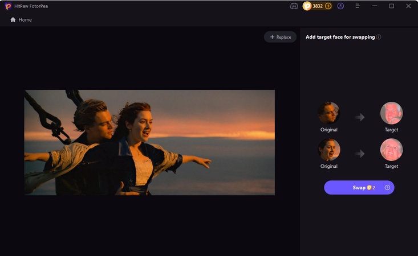
Task: Click the main image preview
Action: click(149, 142)
